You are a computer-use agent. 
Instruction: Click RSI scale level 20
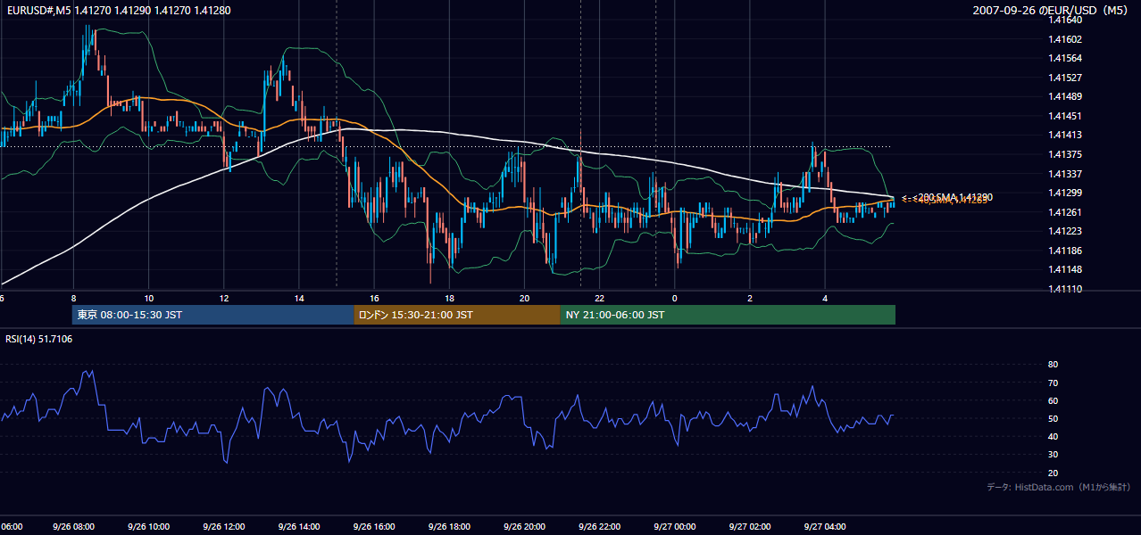1054,473
